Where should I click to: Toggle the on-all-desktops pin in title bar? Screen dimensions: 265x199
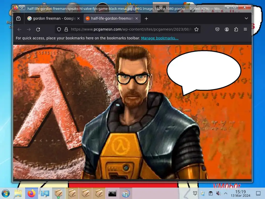22,8
